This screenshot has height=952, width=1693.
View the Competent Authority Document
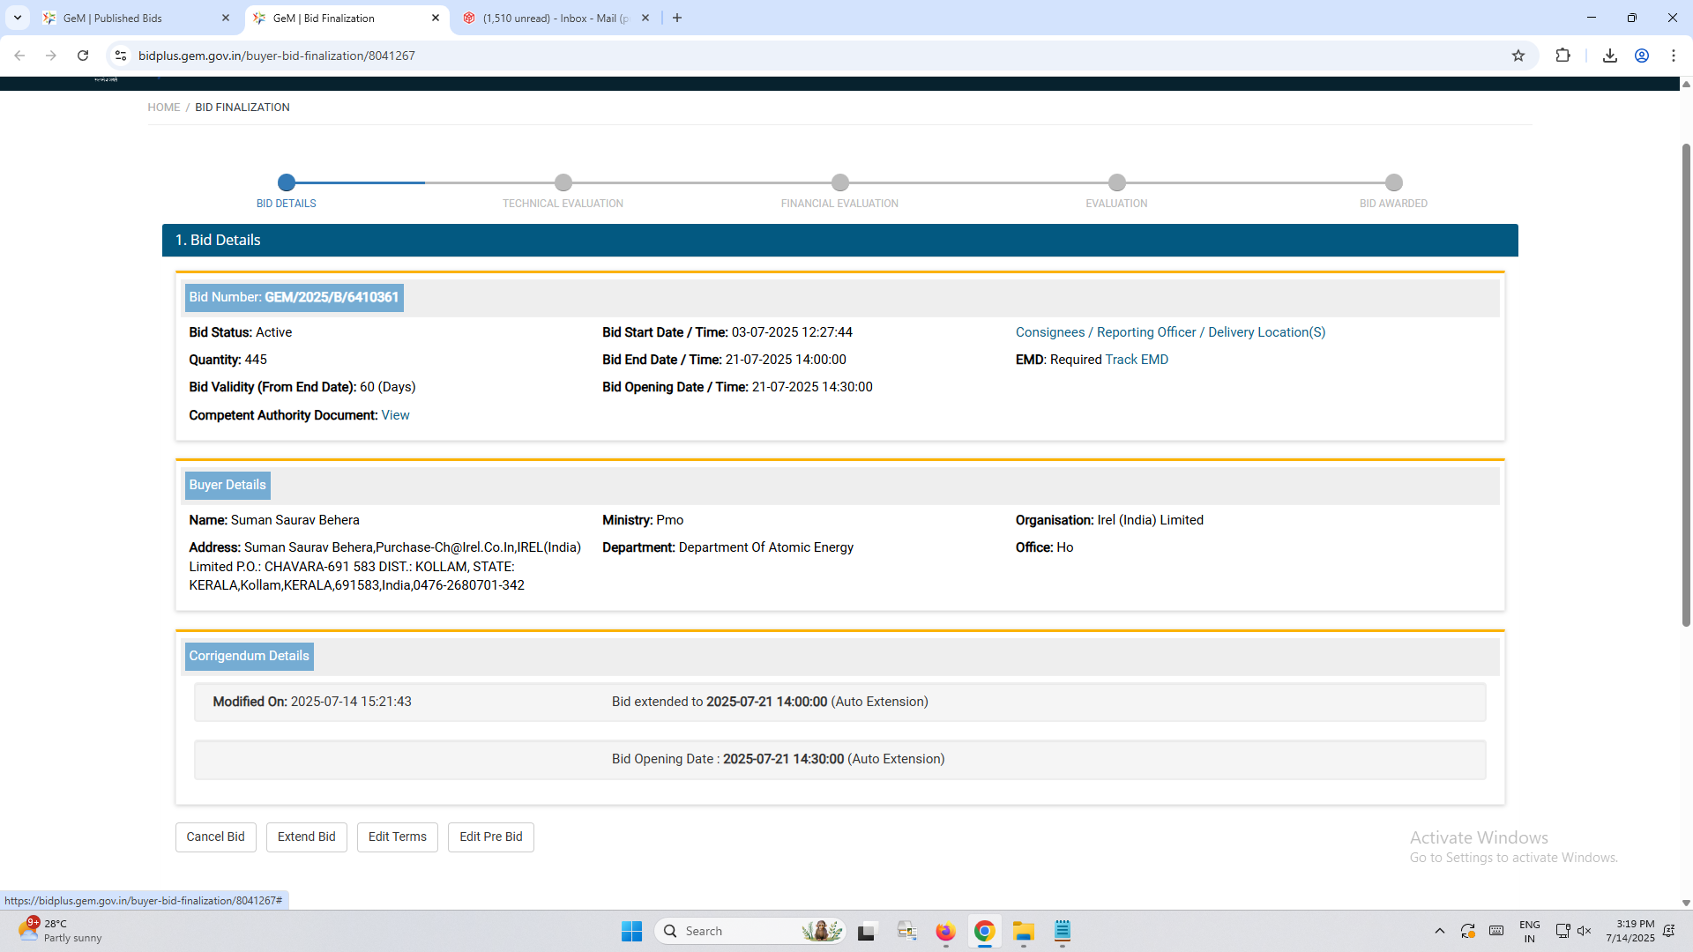pos(395,415)
